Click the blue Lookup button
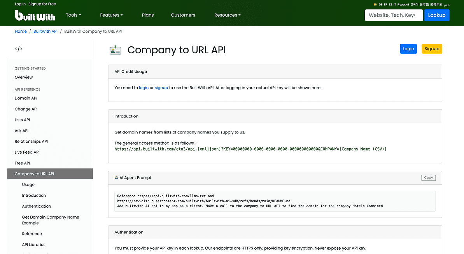This screenshot has width=464, height=254. pos(436,15)
